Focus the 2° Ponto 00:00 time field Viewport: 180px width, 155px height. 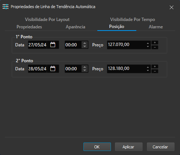click(x=73, y=68)
